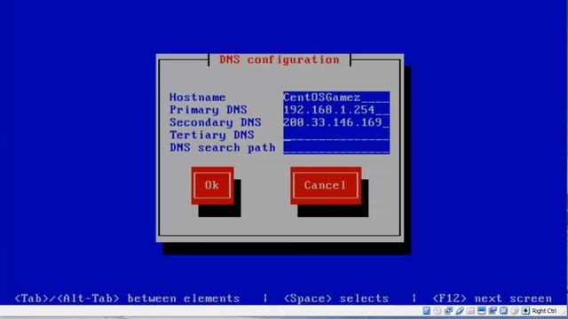
Task: Click the Hostname label
Action: tap(197, 97)
